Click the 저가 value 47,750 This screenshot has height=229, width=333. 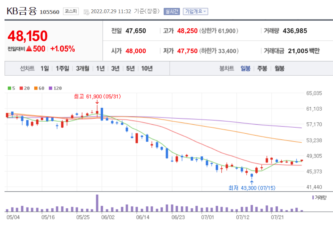pos(187,51)
